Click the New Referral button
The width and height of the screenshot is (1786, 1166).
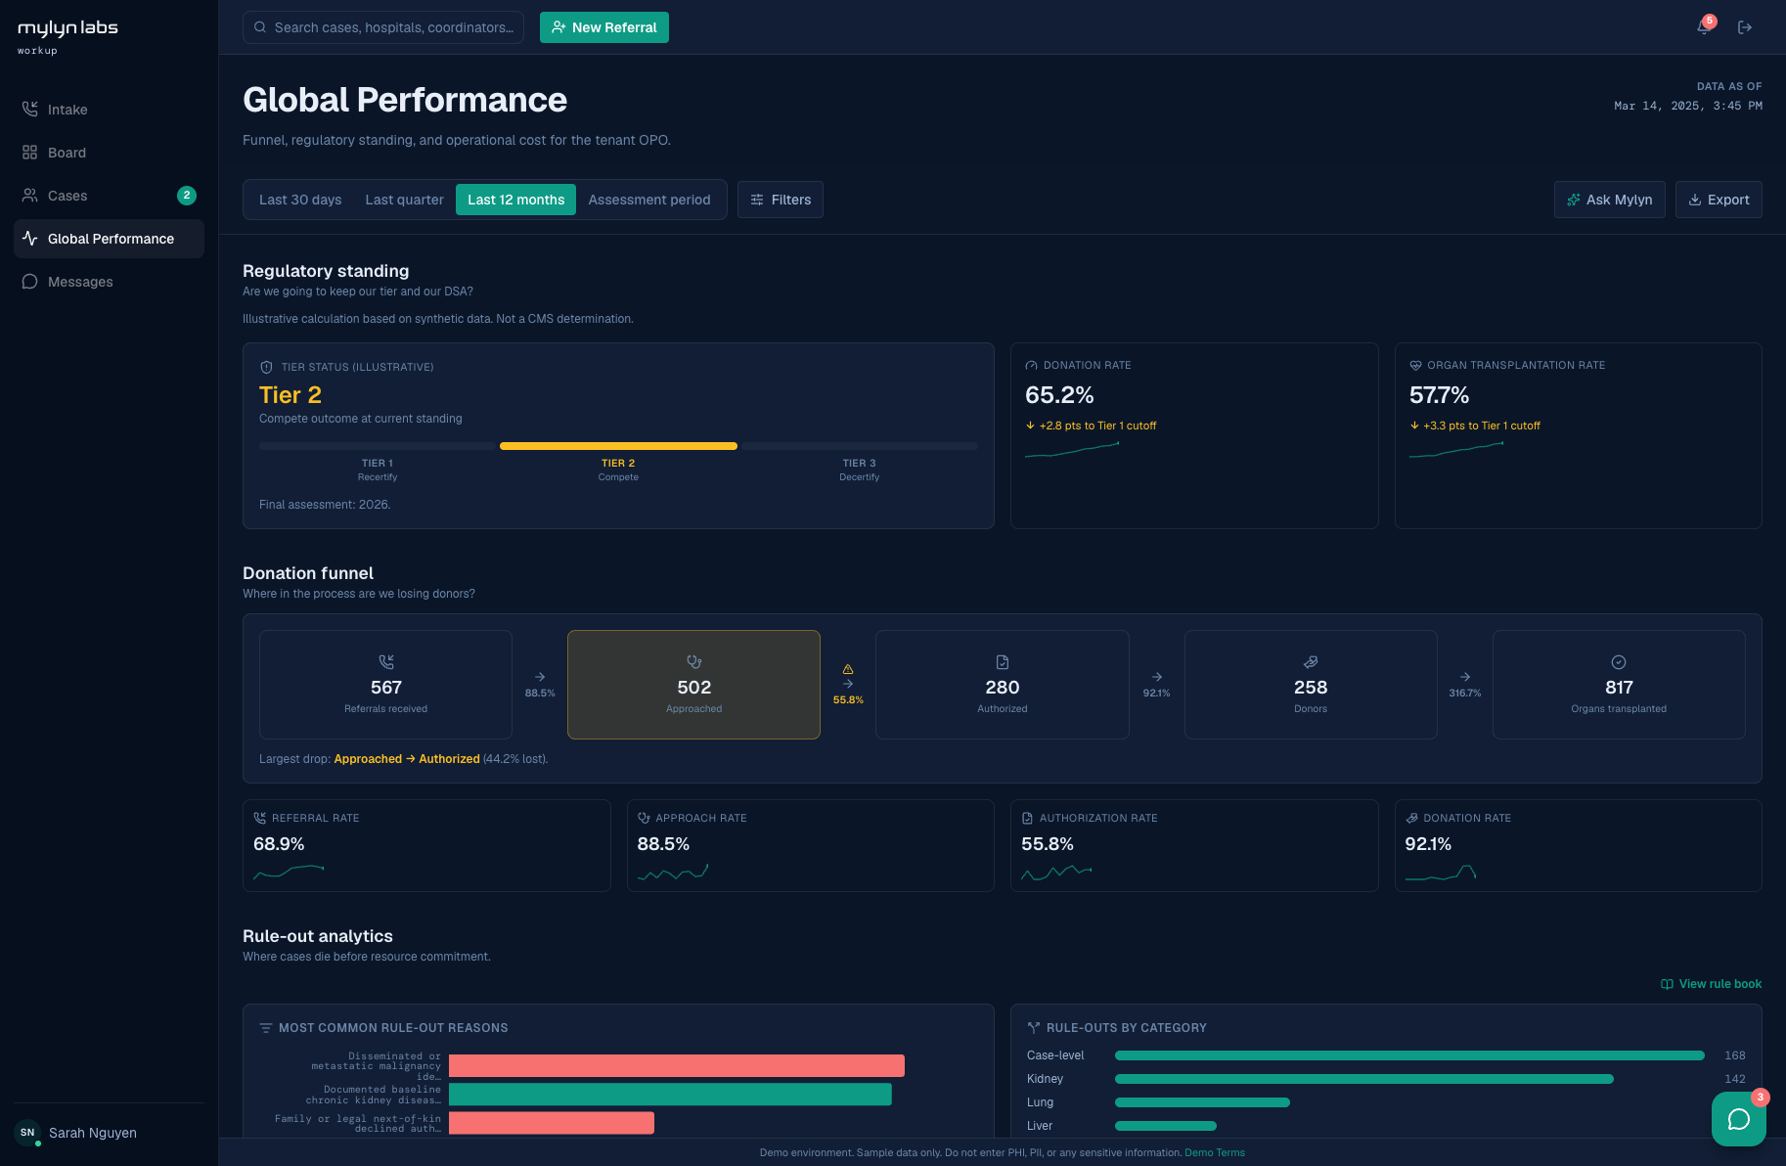coord(604,27)
